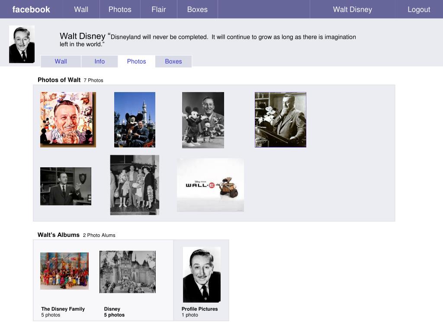The height and width of the screenshot is (332, 443).
Task: Click the Disneyland quote status text
Action: 208,40
